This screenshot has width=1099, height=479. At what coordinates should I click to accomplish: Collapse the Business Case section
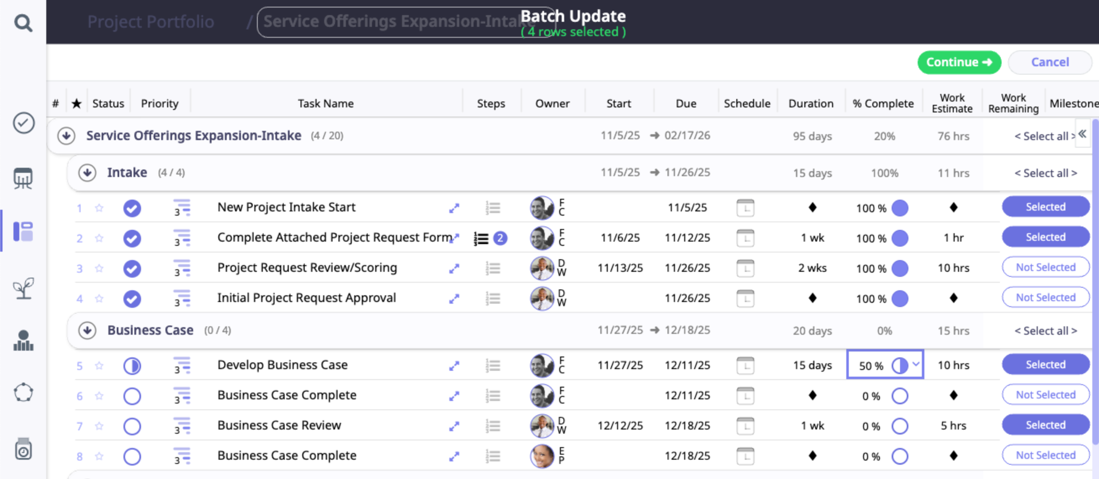click(87, 330)
